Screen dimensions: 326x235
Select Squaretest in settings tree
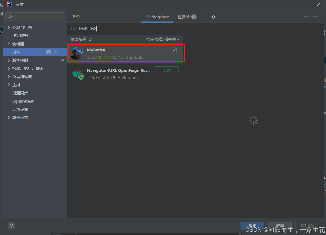pyautogui.click(x=23, y=101)
